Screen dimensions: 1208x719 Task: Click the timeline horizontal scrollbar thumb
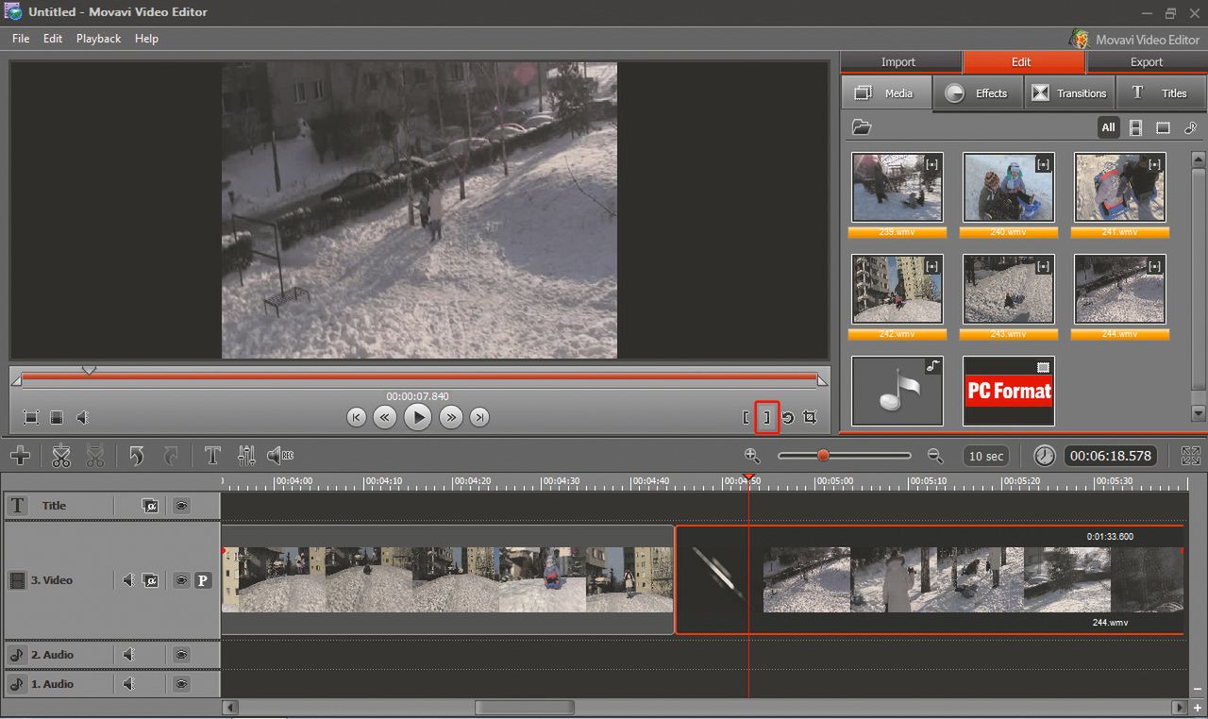tap(524, 707)
